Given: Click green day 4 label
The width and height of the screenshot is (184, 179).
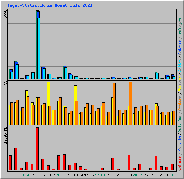Looking at the screenshot, I should click(28, 175).
